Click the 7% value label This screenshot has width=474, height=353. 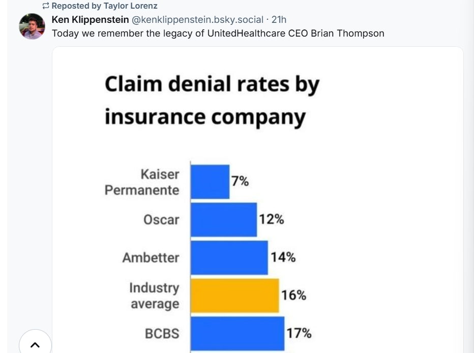click(x=240, y=181)
